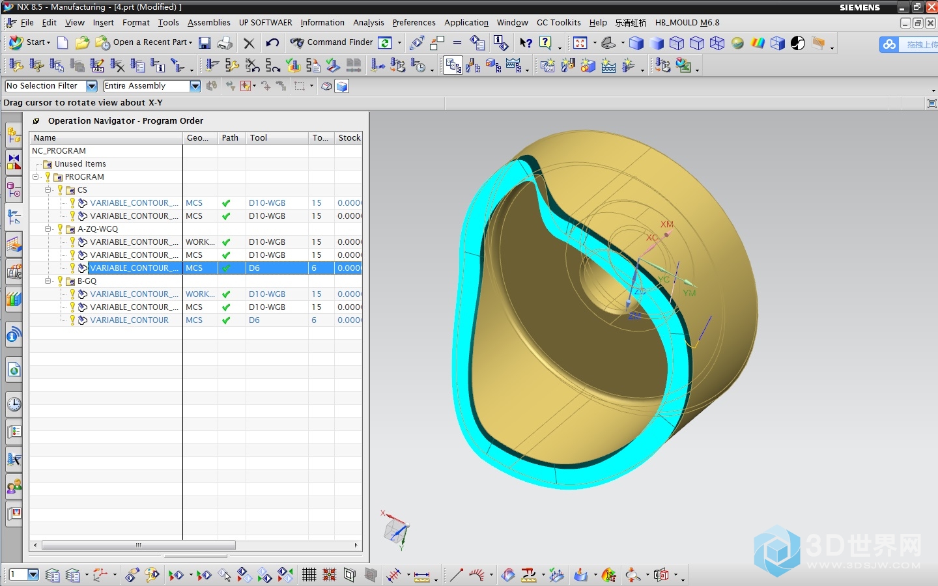
Task: Collapse the B-GQ program group
Action: (48, 281)
